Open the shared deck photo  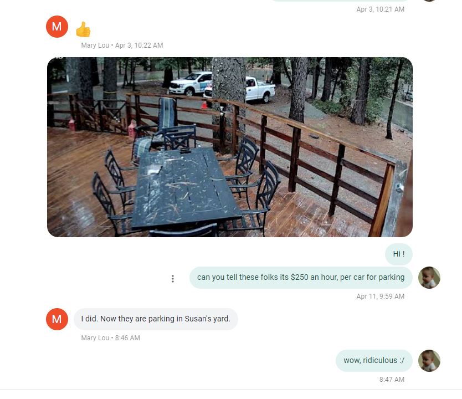point(230,147)
